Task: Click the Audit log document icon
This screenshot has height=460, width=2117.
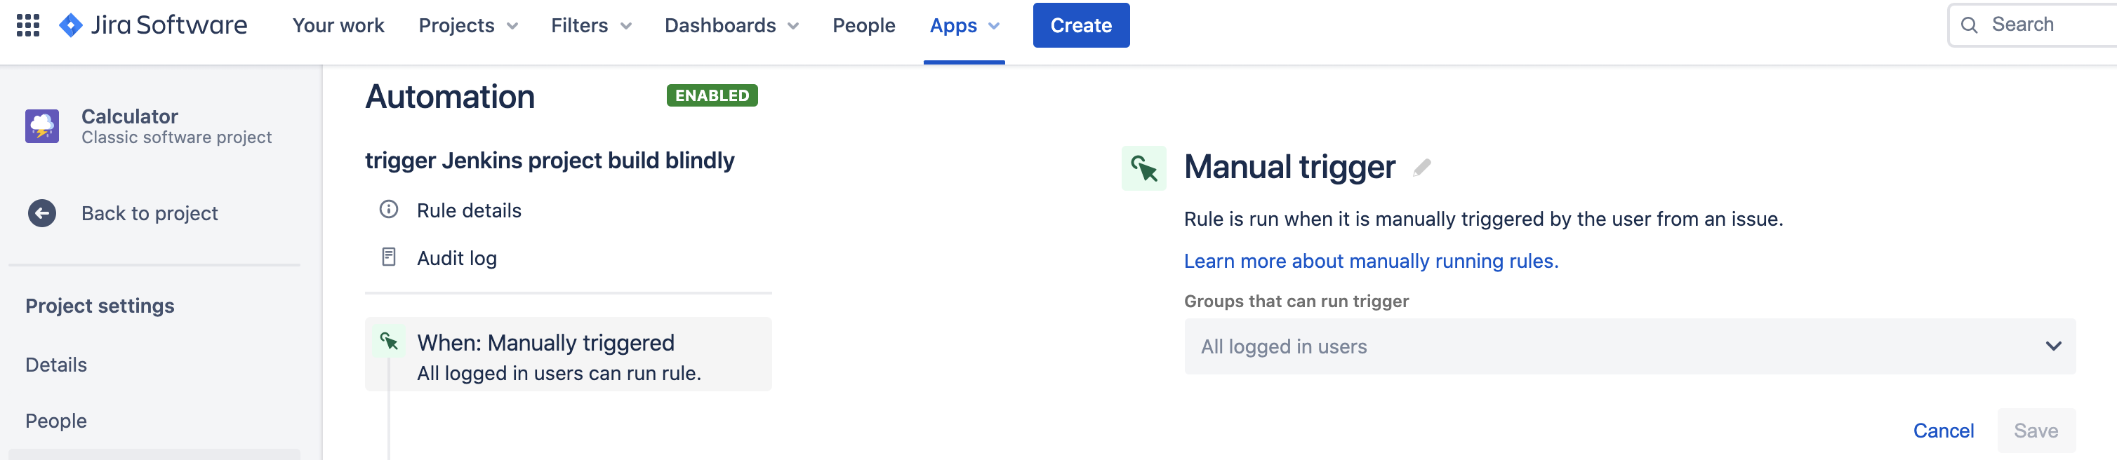Action: [x=389, y=257]
